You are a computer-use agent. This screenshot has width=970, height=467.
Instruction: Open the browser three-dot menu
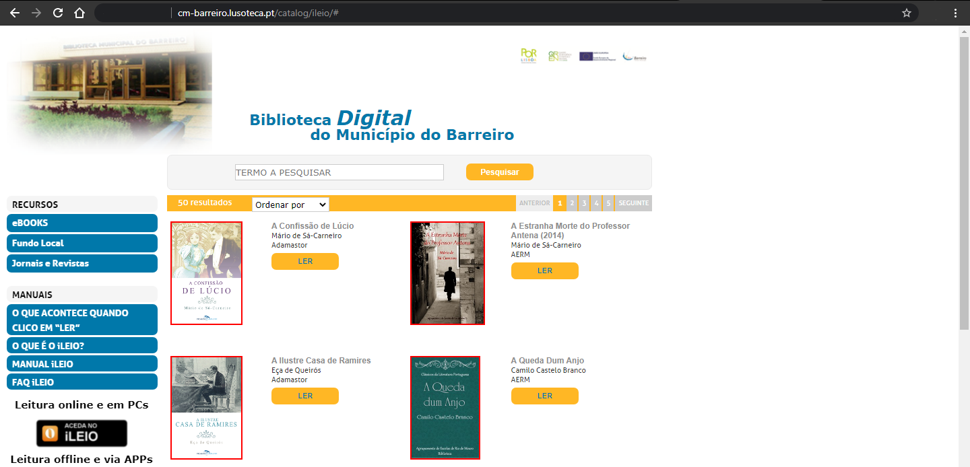957,12
